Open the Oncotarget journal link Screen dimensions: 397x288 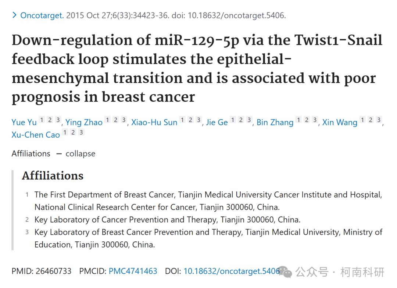(x=42, y=15)
